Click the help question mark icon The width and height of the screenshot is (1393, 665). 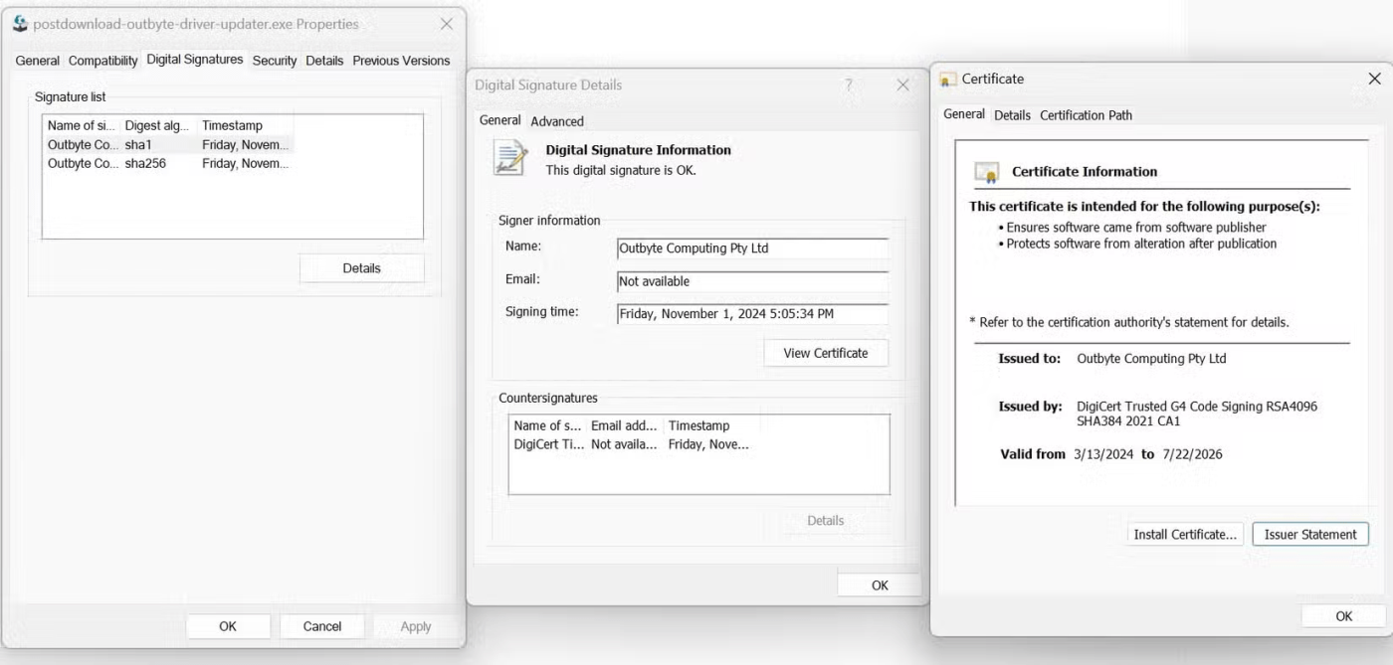click(849, 85)
